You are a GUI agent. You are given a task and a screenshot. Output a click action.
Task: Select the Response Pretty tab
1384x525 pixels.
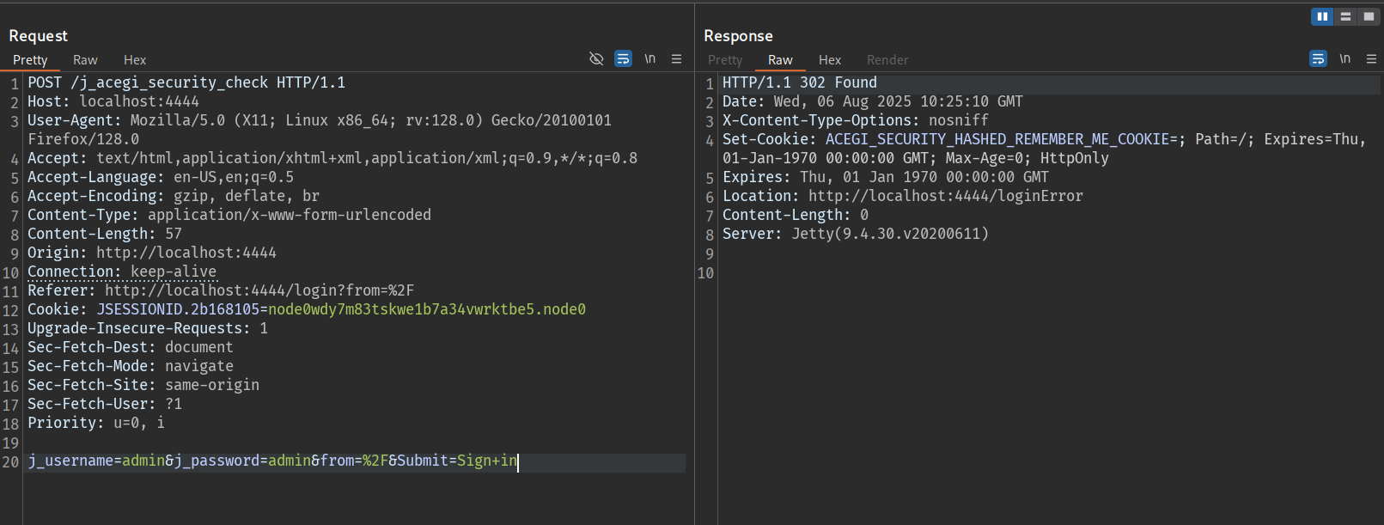[x=725, y=60]
